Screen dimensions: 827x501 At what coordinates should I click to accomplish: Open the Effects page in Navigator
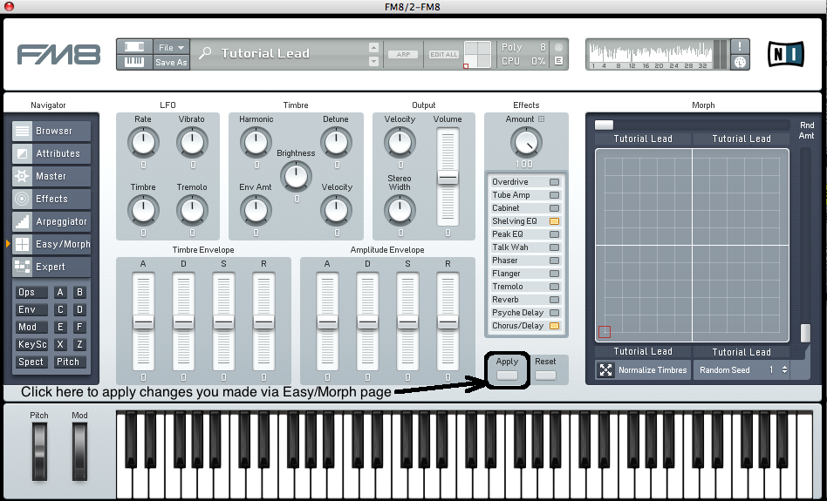(51, 199)
